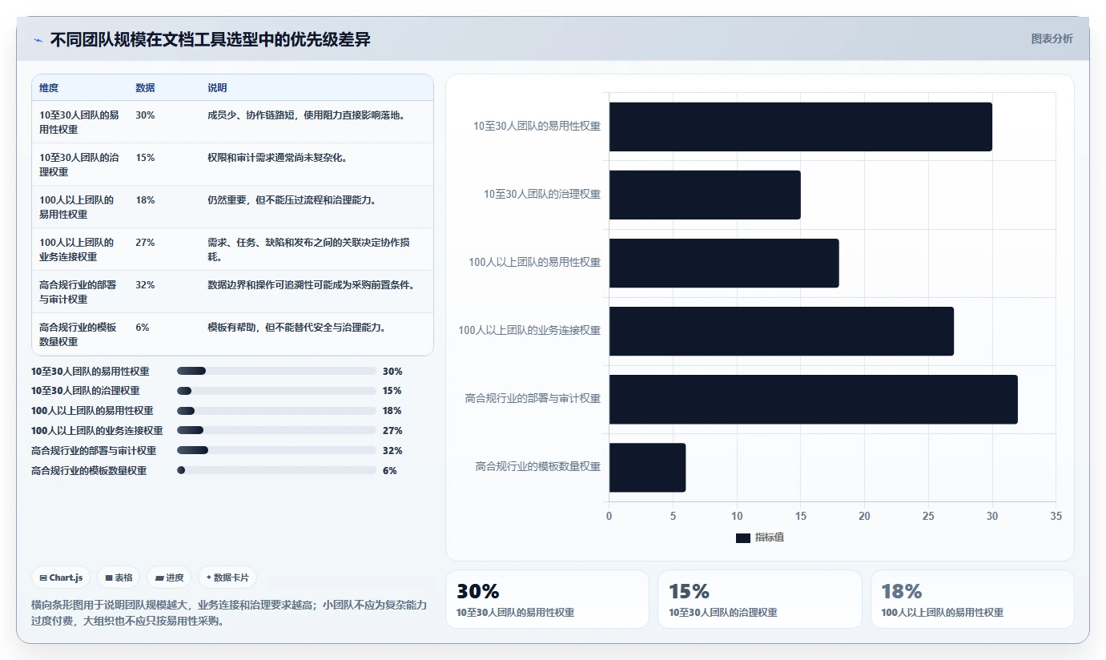Click the chart bar for 100人以上团队的业务连接权重

click(781, 331)
